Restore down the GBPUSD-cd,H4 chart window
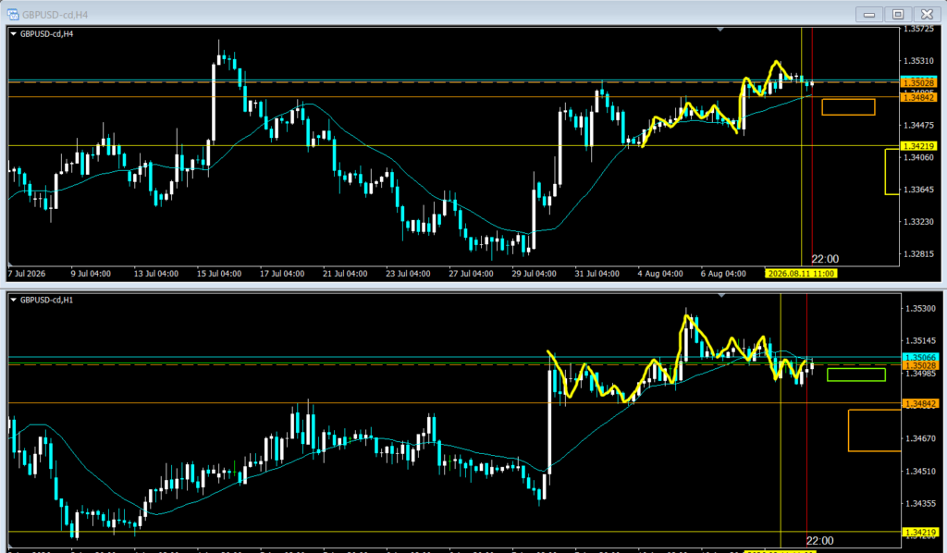This screenshot has height=553, width=947. click(898, 14)
